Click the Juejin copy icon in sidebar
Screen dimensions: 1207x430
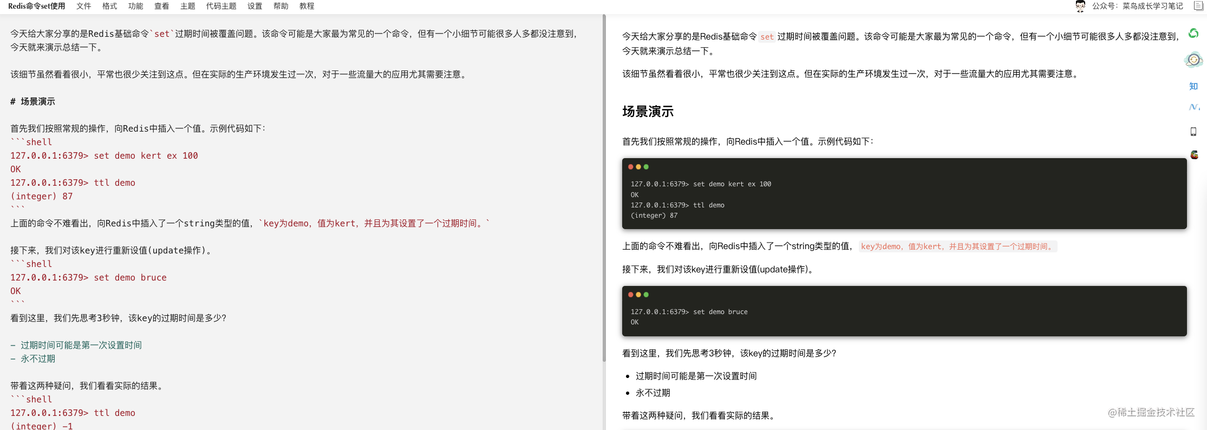coord(1193,107)
